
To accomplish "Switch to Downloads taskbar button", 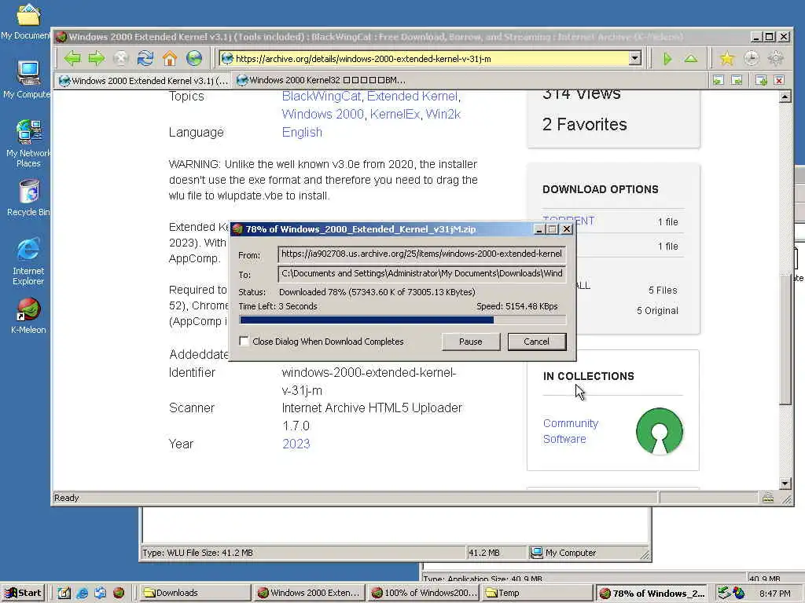I will (195, 593).
